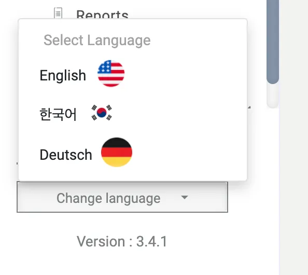The width and height of the screenshot is (308, 275).
Task: Click the German flag icon
Action: click(x=117, y=152)
